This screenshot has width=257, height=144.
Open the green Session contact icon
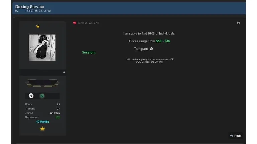point(42,96)
